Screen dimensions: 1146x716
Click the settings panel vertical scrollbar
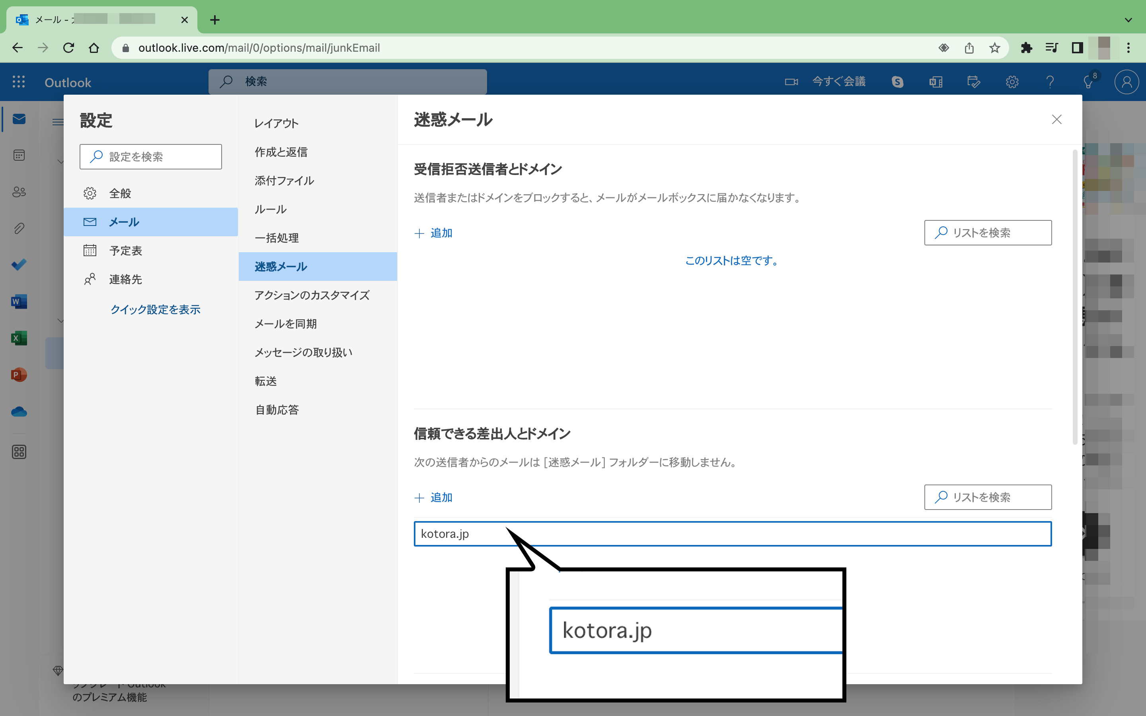tap(1075, 298)
